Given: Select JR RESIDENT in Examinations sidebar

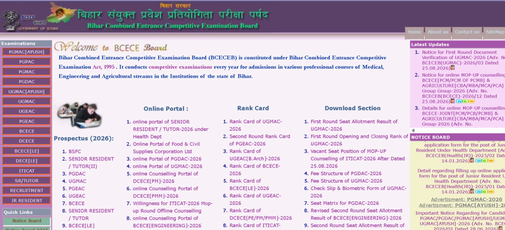Looking at the screenshot, I should [x=27, y=201].
